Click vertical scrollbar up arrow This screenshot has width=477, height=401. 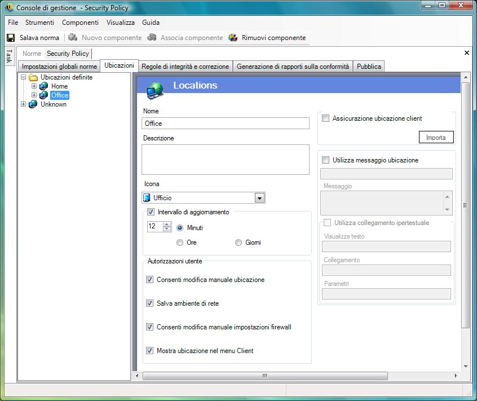point(465,77)
